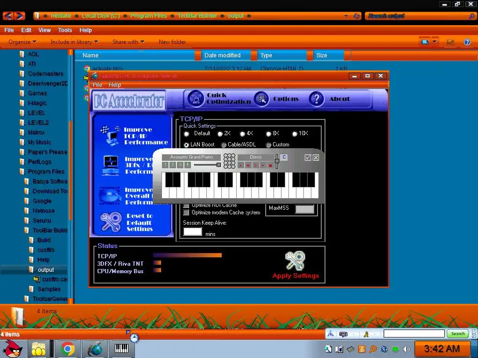Select Improve TCP/IP Performance icon
This screenshot has height=358, width=478.
point(110,136)
